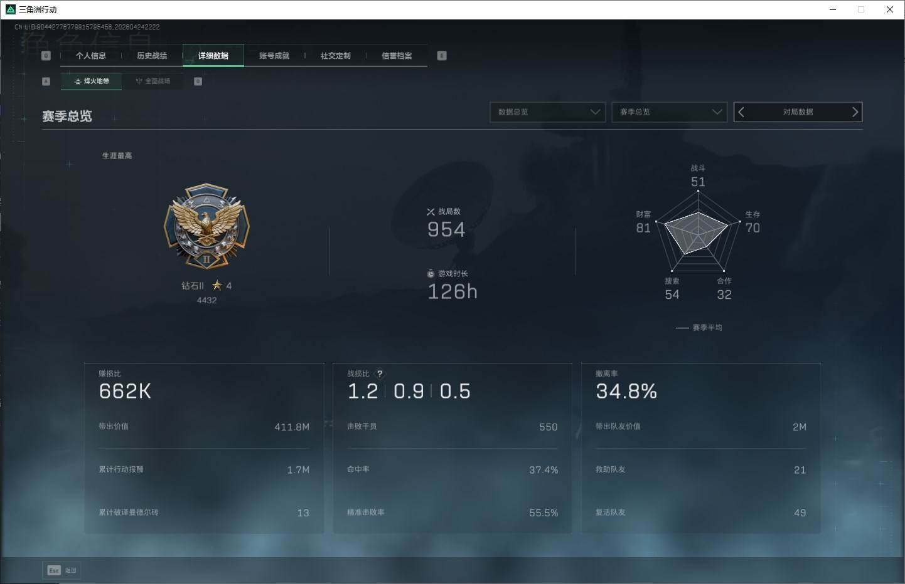Click the 954 match count value
This screenshot has width=905, height=584.
446,230
